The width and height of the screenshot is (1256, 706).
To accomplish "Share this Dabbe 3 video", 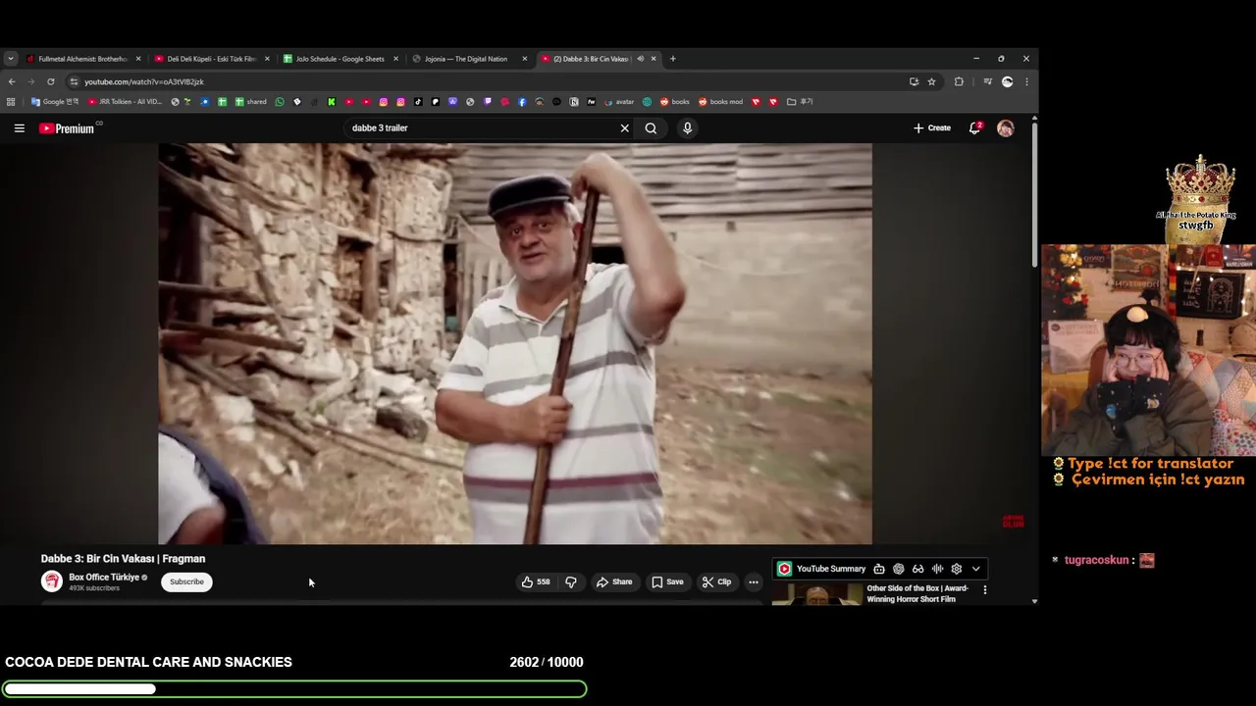I will (614, 581).
